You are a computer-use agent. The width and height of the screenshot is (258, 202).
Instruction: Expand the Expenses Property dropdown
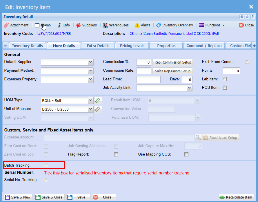click(x=90, y=79)
